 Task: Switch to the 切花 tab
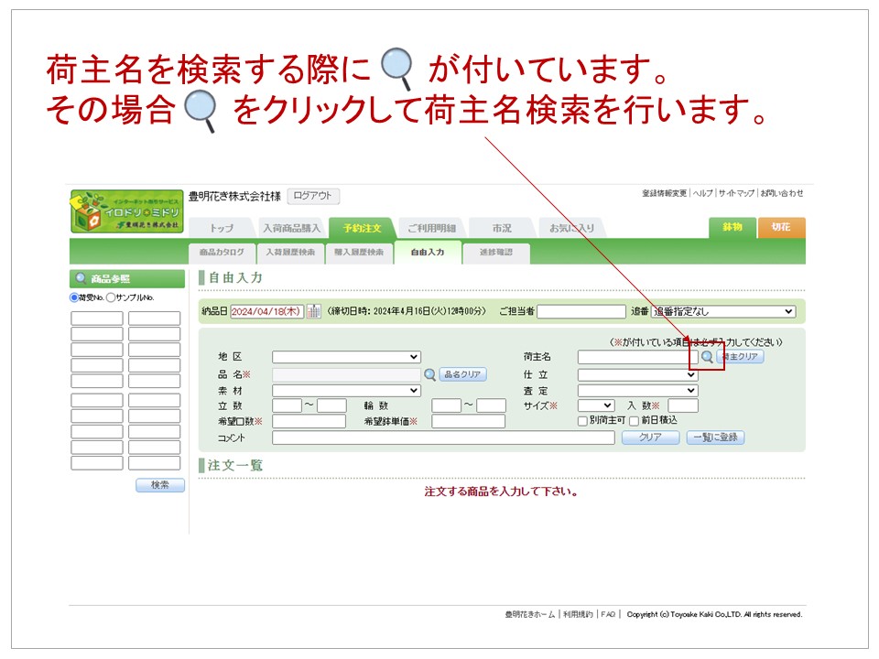[781, 227]
